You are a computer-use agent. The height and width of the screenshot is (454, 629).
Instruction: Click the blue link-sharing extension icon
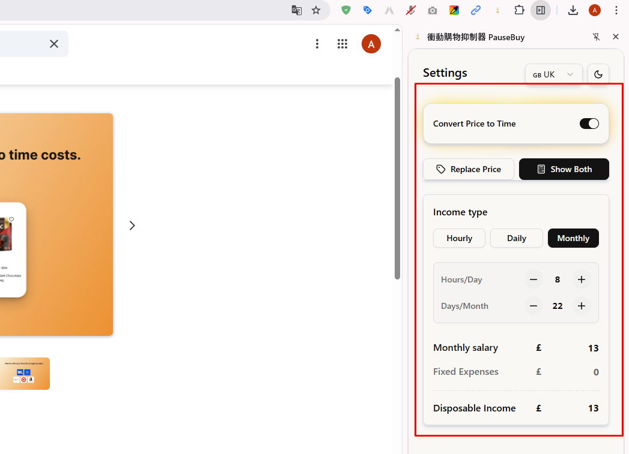475,10
